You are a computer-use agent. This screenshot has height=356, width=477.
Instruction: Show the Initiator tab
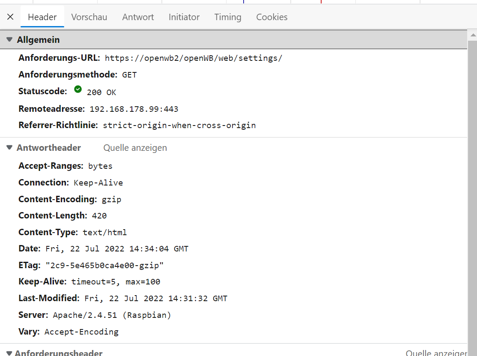tap(184, 17)
